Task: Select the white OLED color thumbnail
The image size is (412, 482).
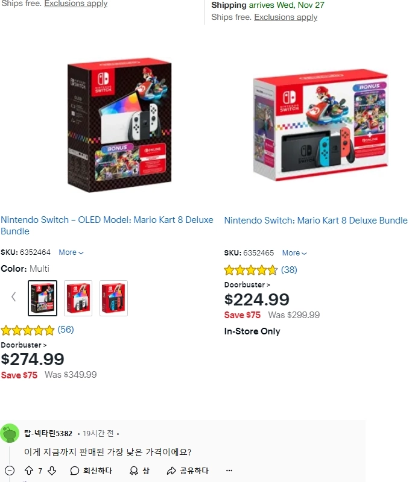Action: point(78,298)
